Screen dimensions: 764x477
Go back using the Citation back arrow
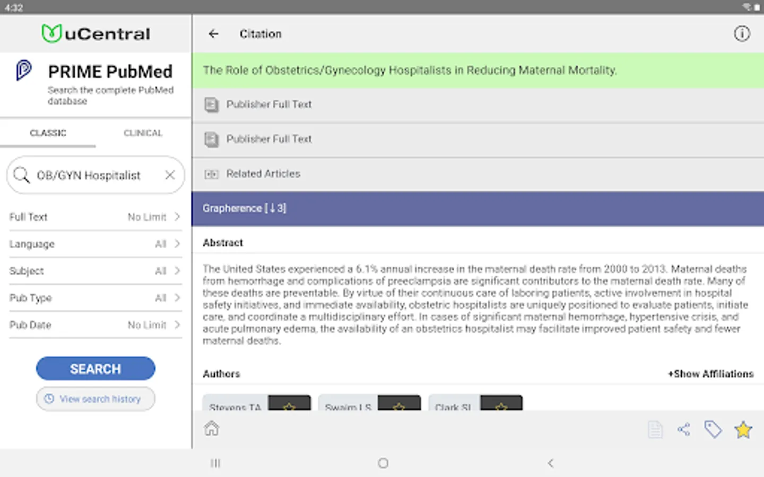pyautogui.click(x=213, y=34)
